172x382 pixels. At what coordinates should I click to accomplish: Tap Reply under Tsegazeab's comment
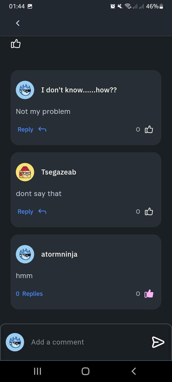25,211
